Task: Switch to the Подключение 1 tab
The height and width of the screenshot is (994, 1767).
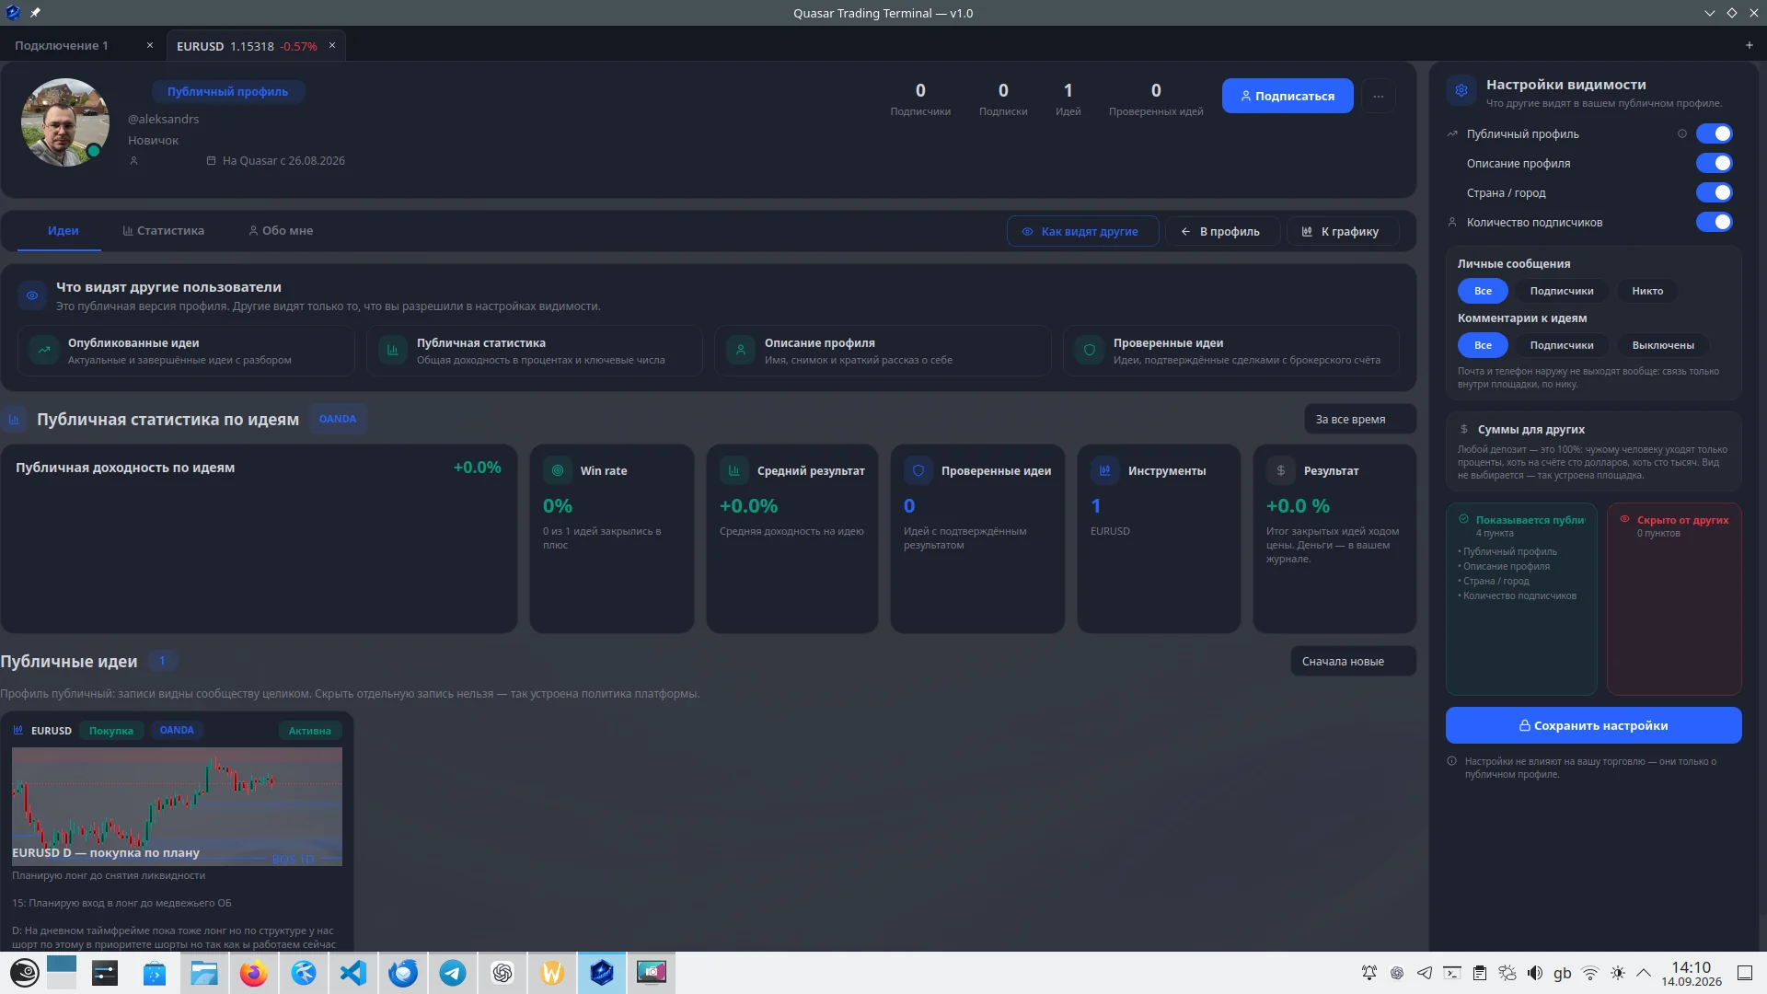Action: point(62,45)
